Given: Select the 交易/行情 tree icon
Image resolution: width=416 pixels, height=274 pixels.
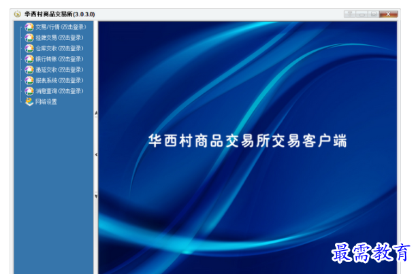Looking at the screenshot, I should click(29, 27).
